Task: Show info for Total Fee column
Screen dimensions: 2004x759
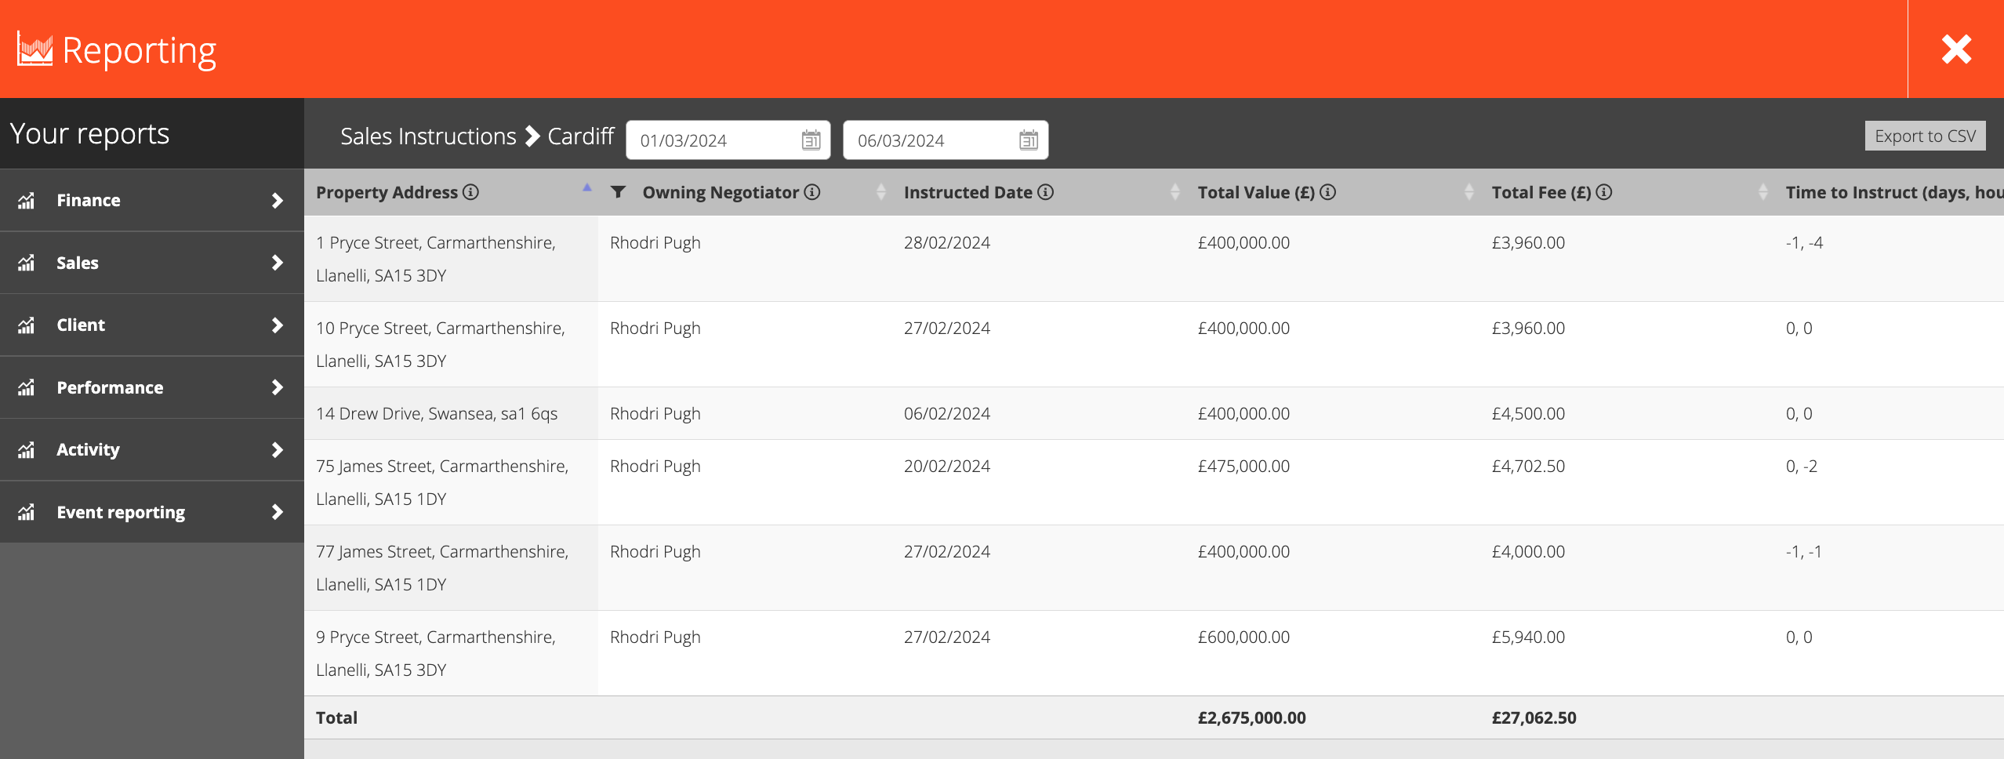Action: point(1604,192)
